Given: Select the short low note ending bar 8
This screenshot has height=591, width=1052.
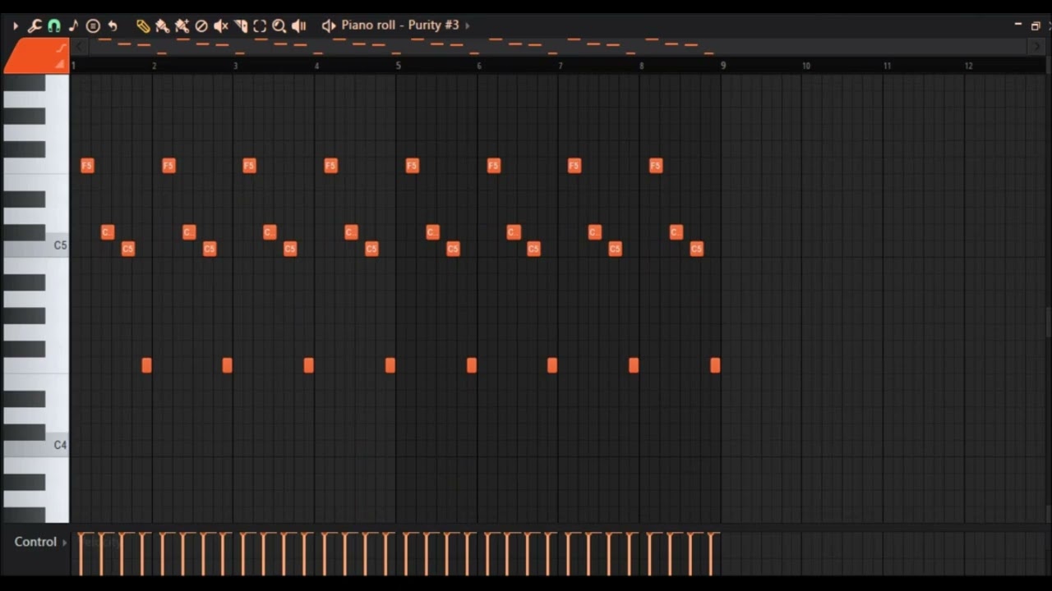Looking at the screenshot, I should coord(715,365).
